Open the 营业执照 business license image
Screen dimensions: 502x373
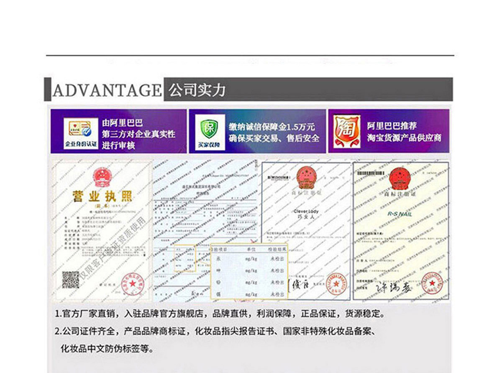tap(103, 231)
